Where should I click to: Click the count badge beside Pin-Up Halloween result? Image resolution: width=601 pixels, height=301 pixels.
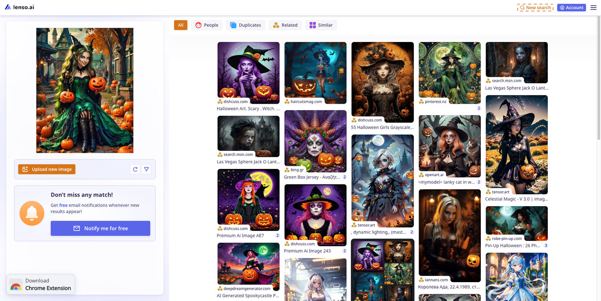point(546,246)
